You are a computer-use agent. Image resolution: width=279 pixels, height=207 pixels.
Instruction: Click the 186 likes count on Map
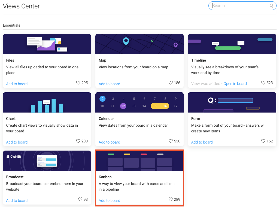click(x=177, y=83)
